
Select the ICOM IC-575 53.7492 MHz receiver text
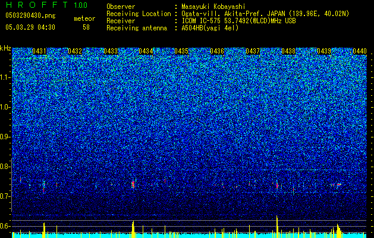click(x=238, y=21)
